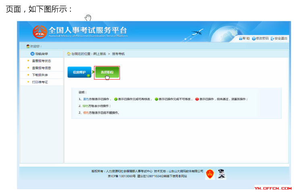Click the red police shield badge icon
Screen dimensions: 294x192
click(210, 174)
